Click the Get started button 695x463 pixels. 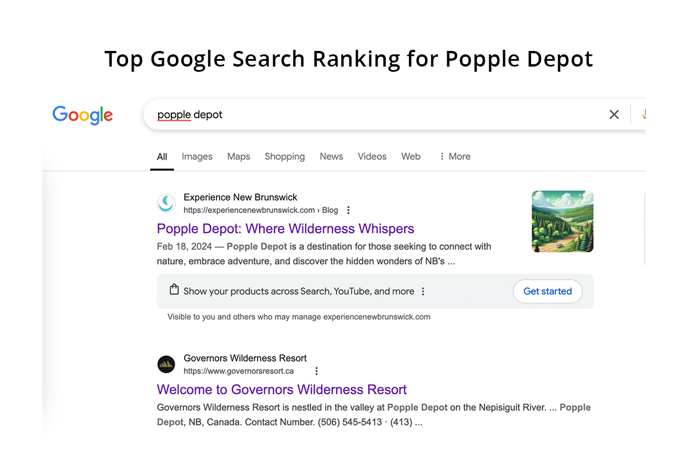(x=547, y=291)
